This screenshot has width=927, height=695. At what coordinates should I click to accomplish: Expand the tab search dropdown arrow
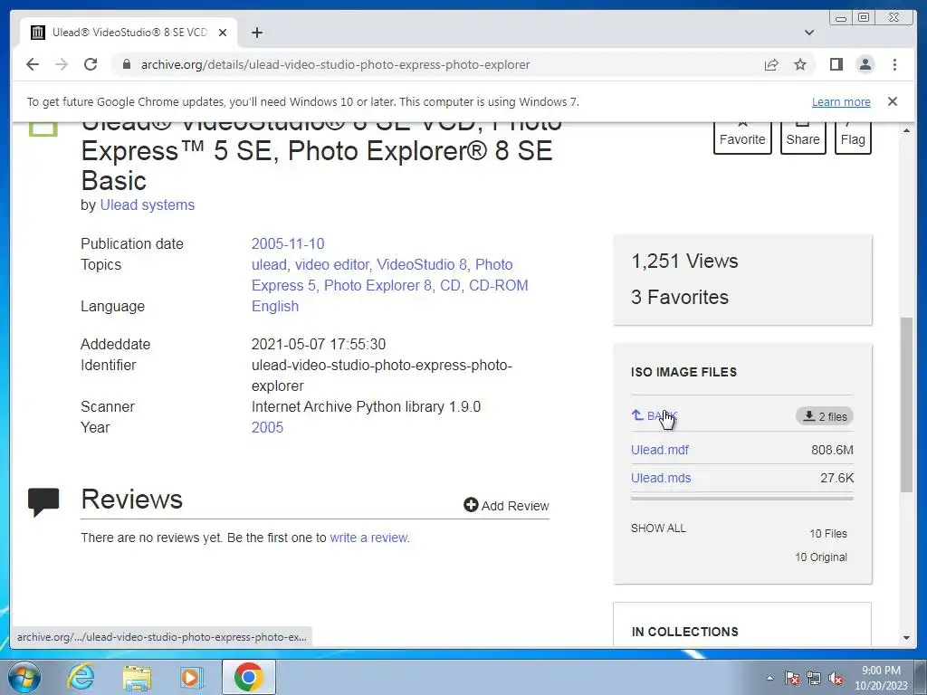[809, 33]
